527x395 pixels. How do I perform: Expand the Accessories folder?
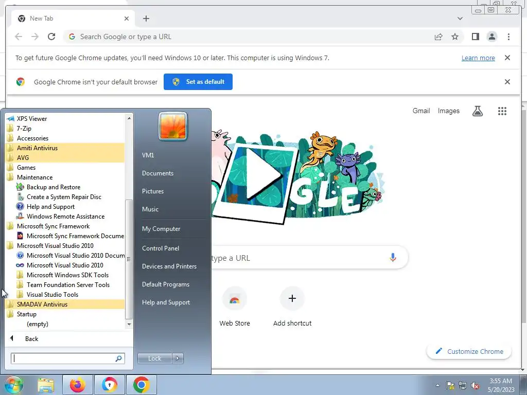(65, 138)
